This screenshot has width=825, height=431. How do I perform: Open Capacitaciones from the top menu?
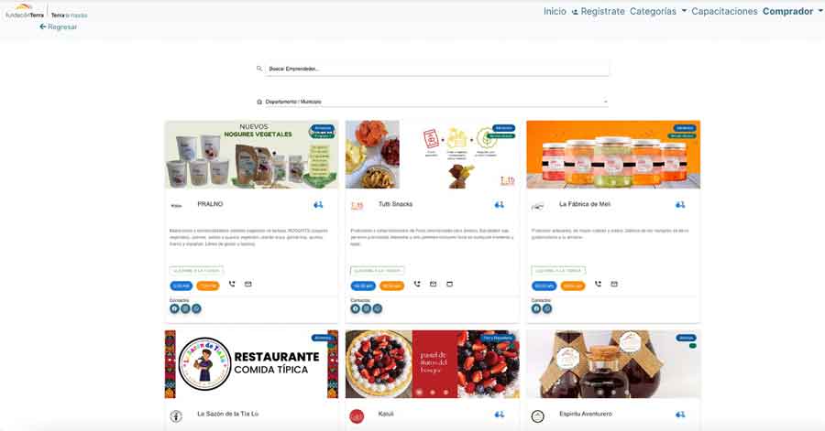click(724, 11)
